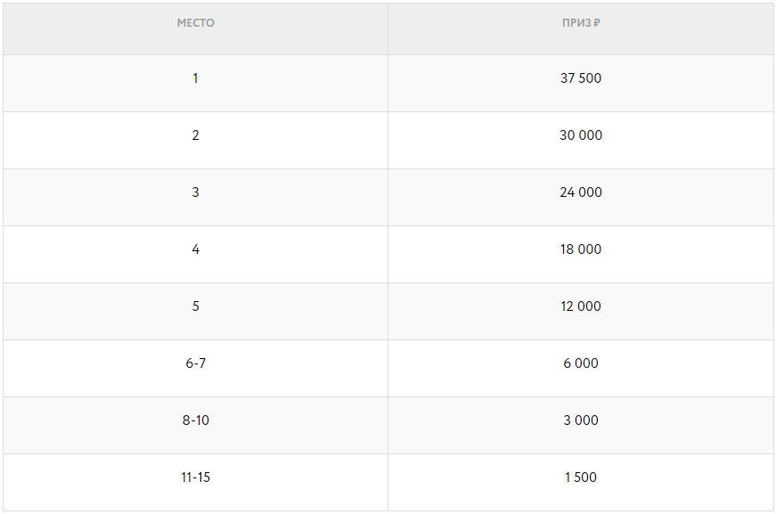The width and height of the screenshot is (776, 514).
Task: Click the 1 500 prize value
Action: point(581,477)
